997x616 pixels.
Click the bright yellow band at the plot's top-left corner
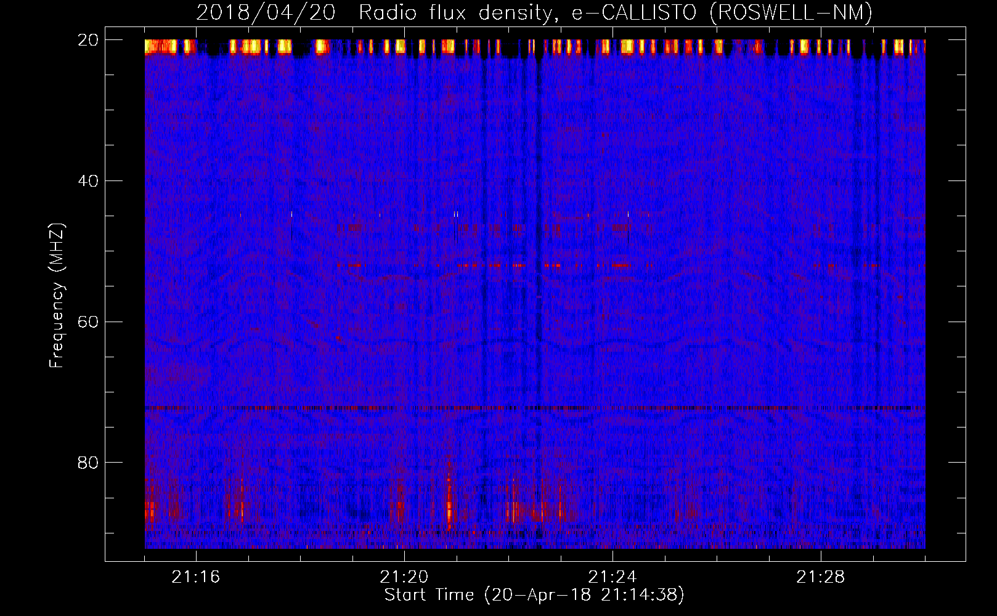[161, 47]
